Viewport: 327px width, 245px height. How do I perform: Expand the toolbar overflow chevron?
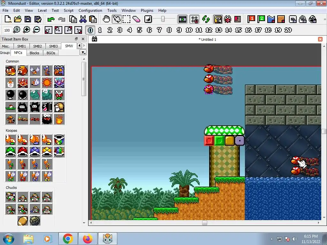(324, 19)
